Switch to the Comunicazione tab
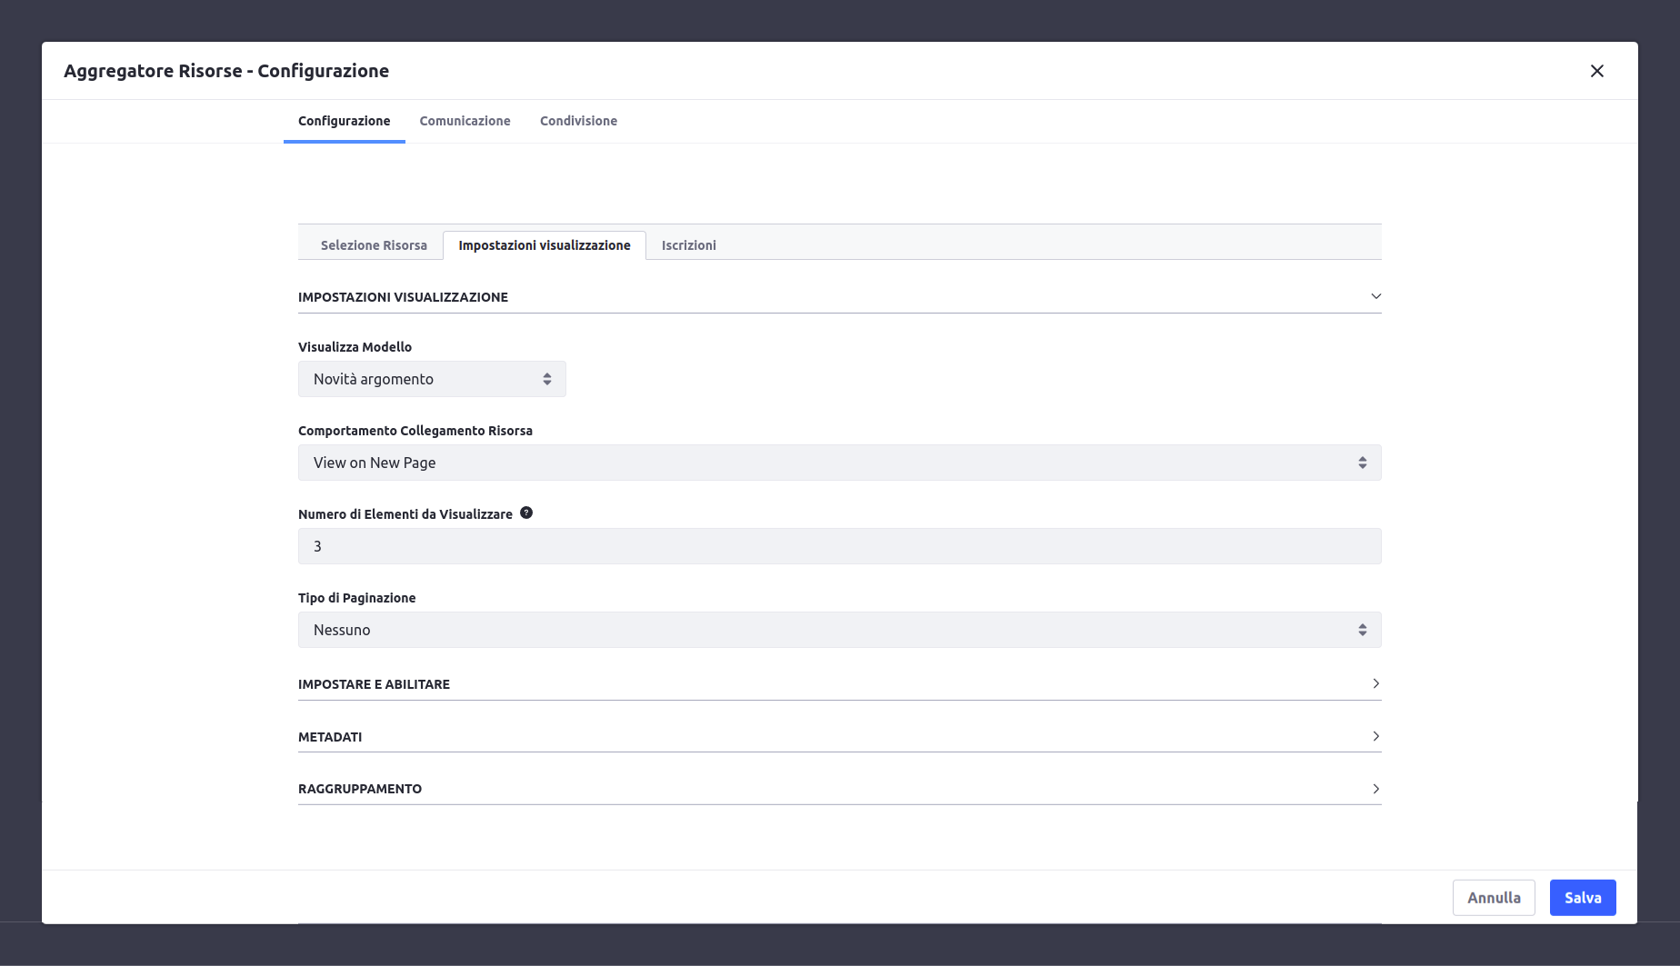The image size is (1680, 966). tap(465, 121)
